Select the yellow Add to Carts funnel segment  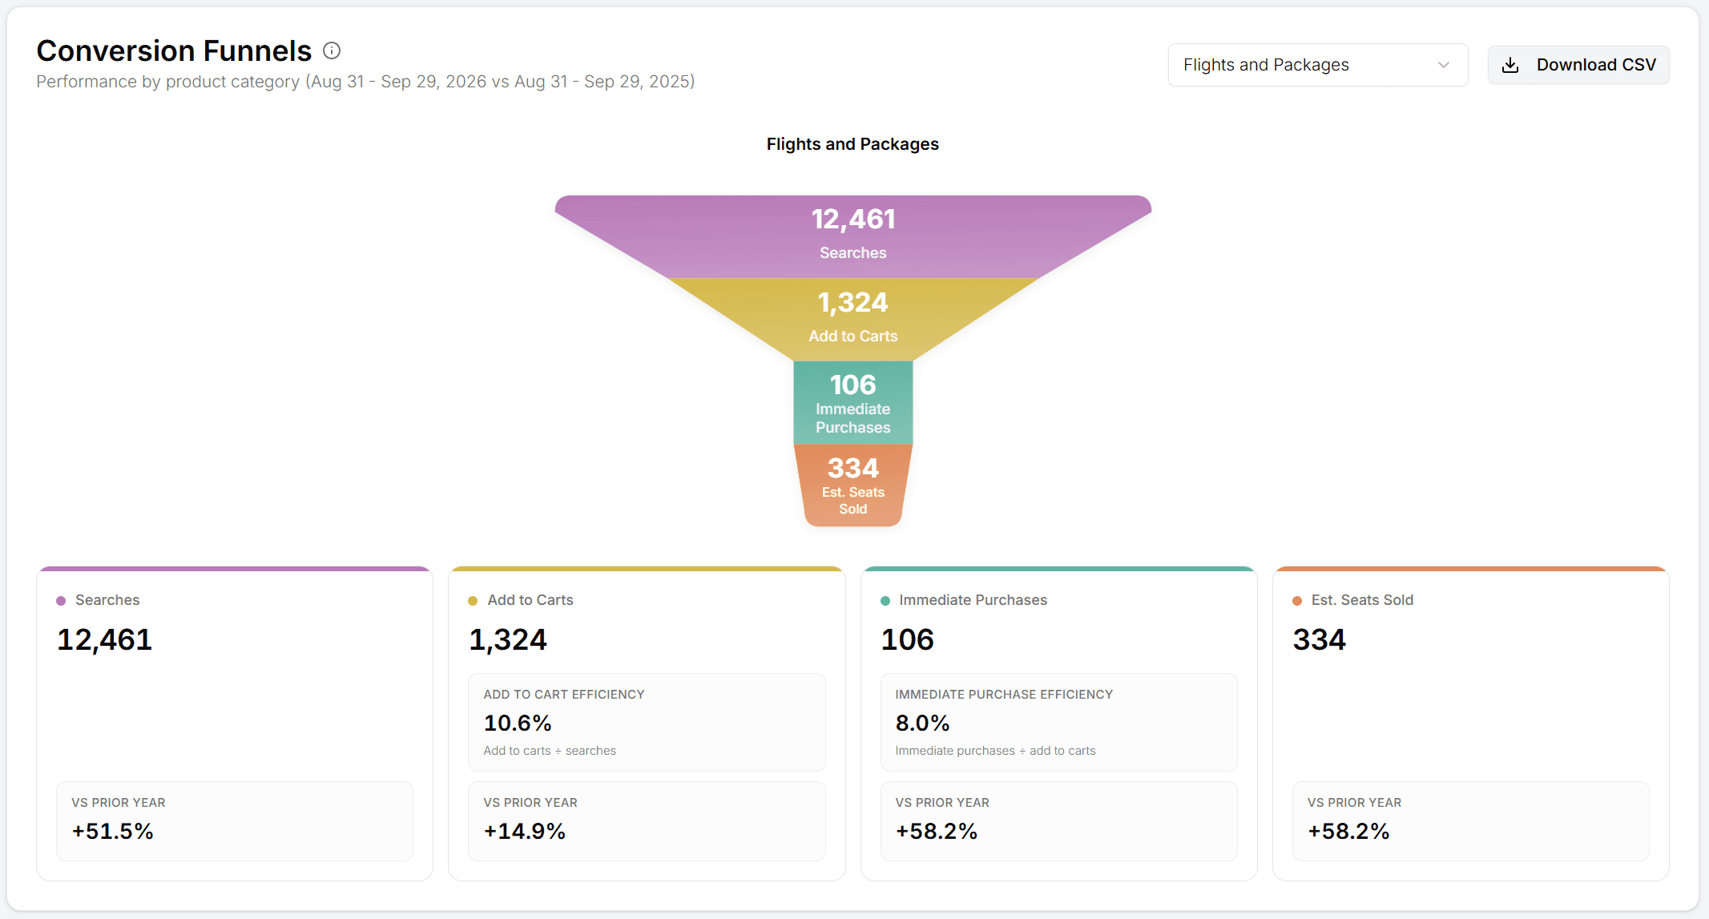[852, 320]
